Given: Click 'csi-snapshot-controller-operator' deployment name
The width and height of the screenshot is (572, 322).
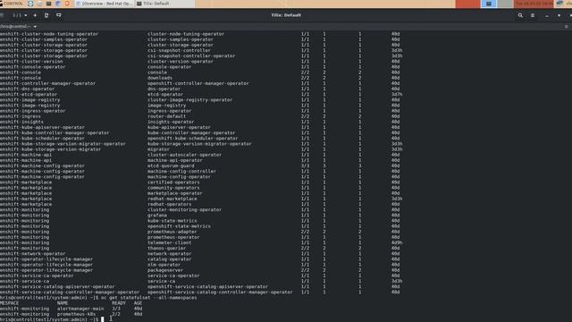Looking at the screenshot, I should point(191,55).
